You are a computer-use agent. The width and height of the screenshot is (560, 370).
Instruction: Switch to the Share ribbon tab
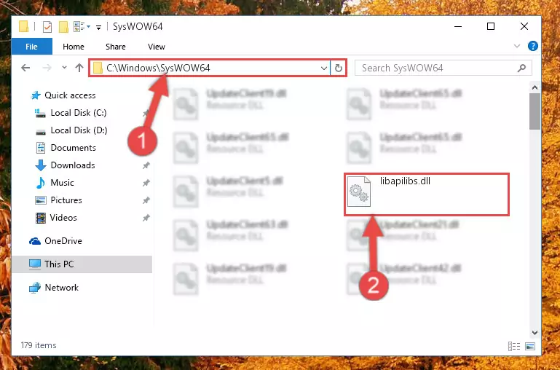(x=115, y=47)
